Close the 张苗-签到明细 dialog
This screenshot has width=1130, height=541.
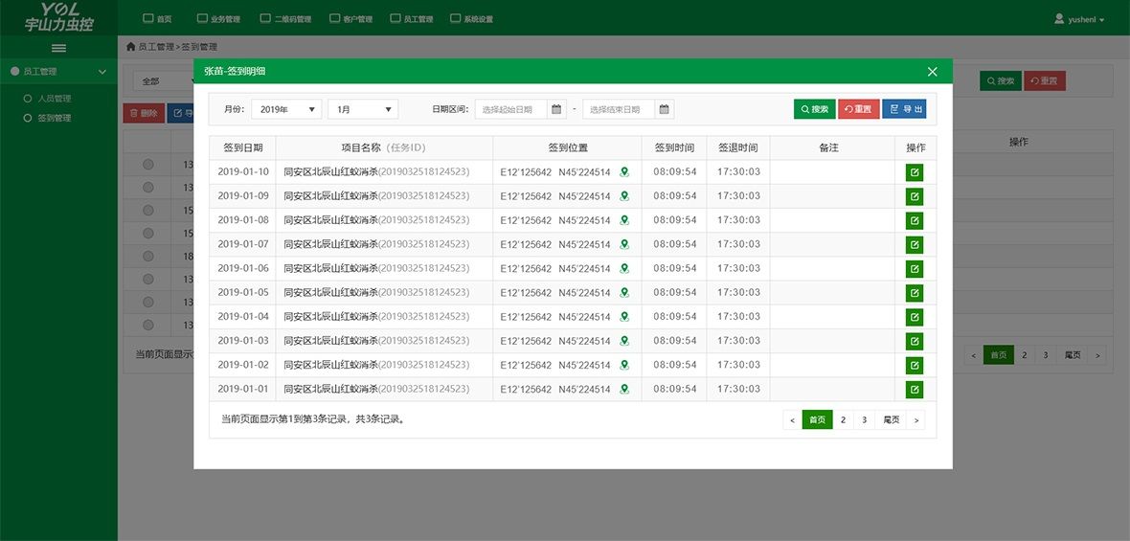(932, 72)
